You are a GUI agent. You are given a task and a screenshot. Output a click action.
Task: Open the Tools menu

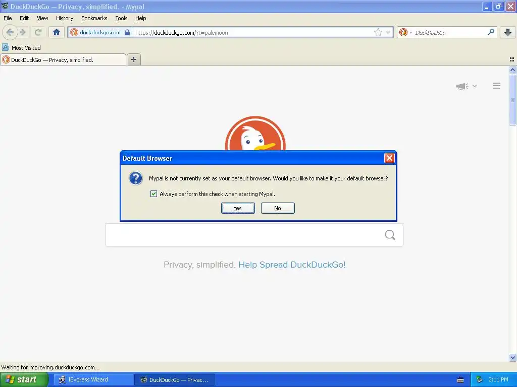121,18
